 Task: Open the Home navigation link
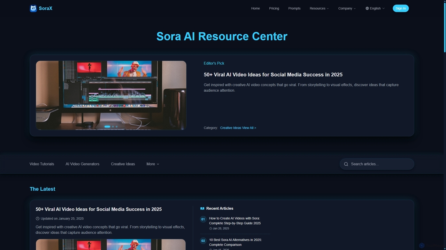click(255, 8)
